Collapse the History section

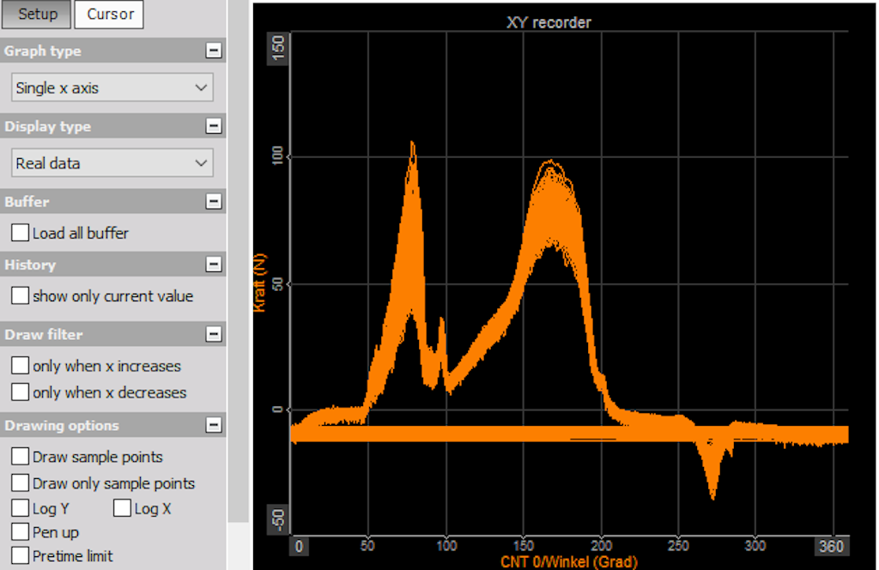coord(213,264)
